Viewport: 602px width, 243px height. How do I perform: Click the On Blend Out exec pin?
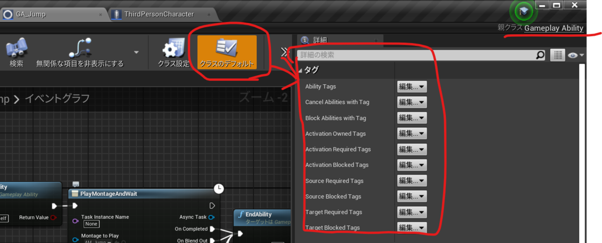(212, 240)
